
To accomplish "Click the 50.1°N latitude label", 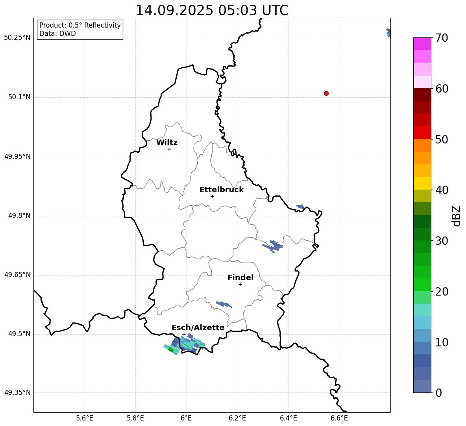I will point(19,97).
